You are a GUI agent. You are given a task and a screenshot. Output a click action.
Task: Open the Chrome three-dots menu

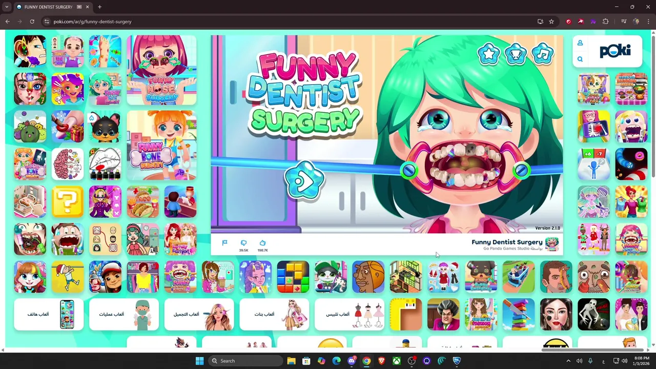[x=649, y=22]
